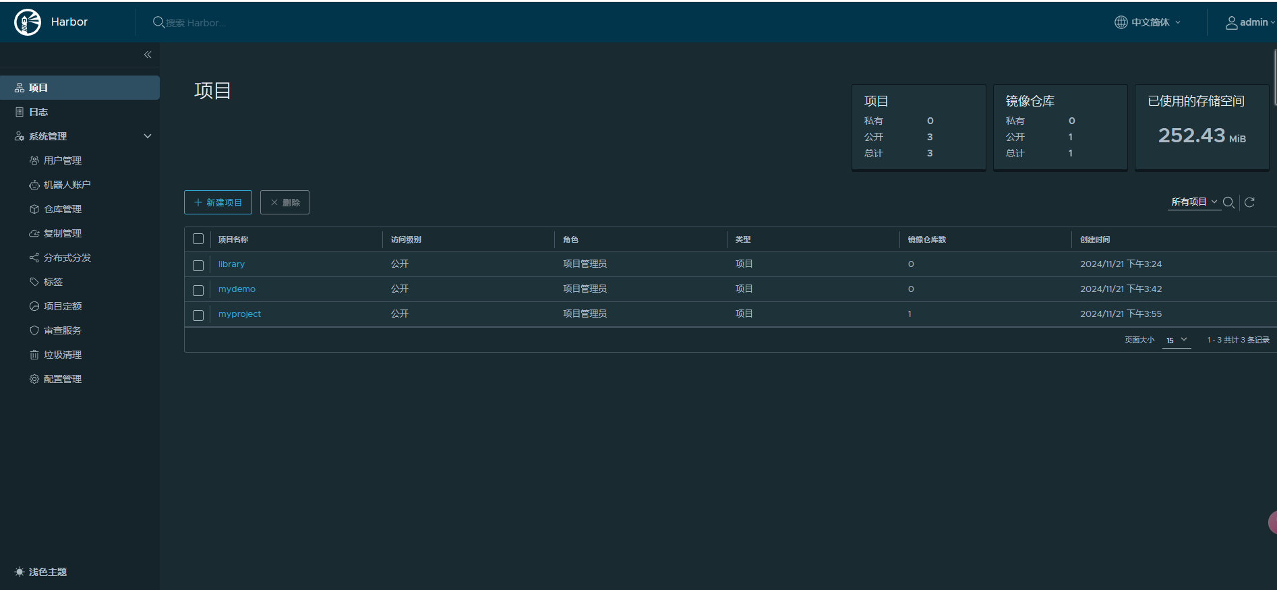Screen dimensions: 1277x590
Task: Click the 仓库管理 registry icon
Action: click(x=34, y=209)
